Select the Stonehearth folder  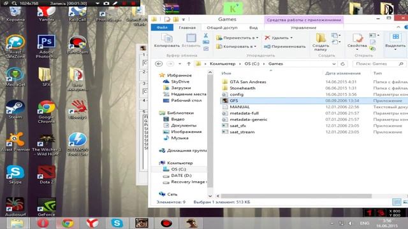click(242, 88)
